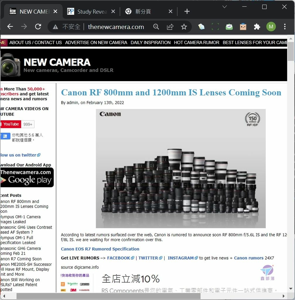Switch to the 新分頁 tab
The height and width of the screenshot is (300, 295).
click(x=148, y=11)
